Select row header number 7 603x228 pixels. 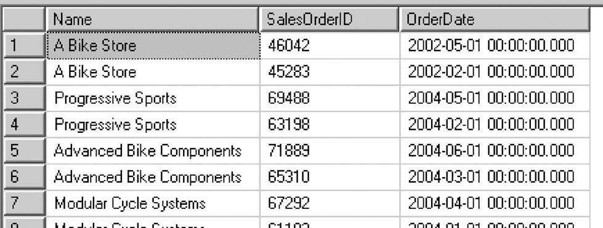coord(24,203)
